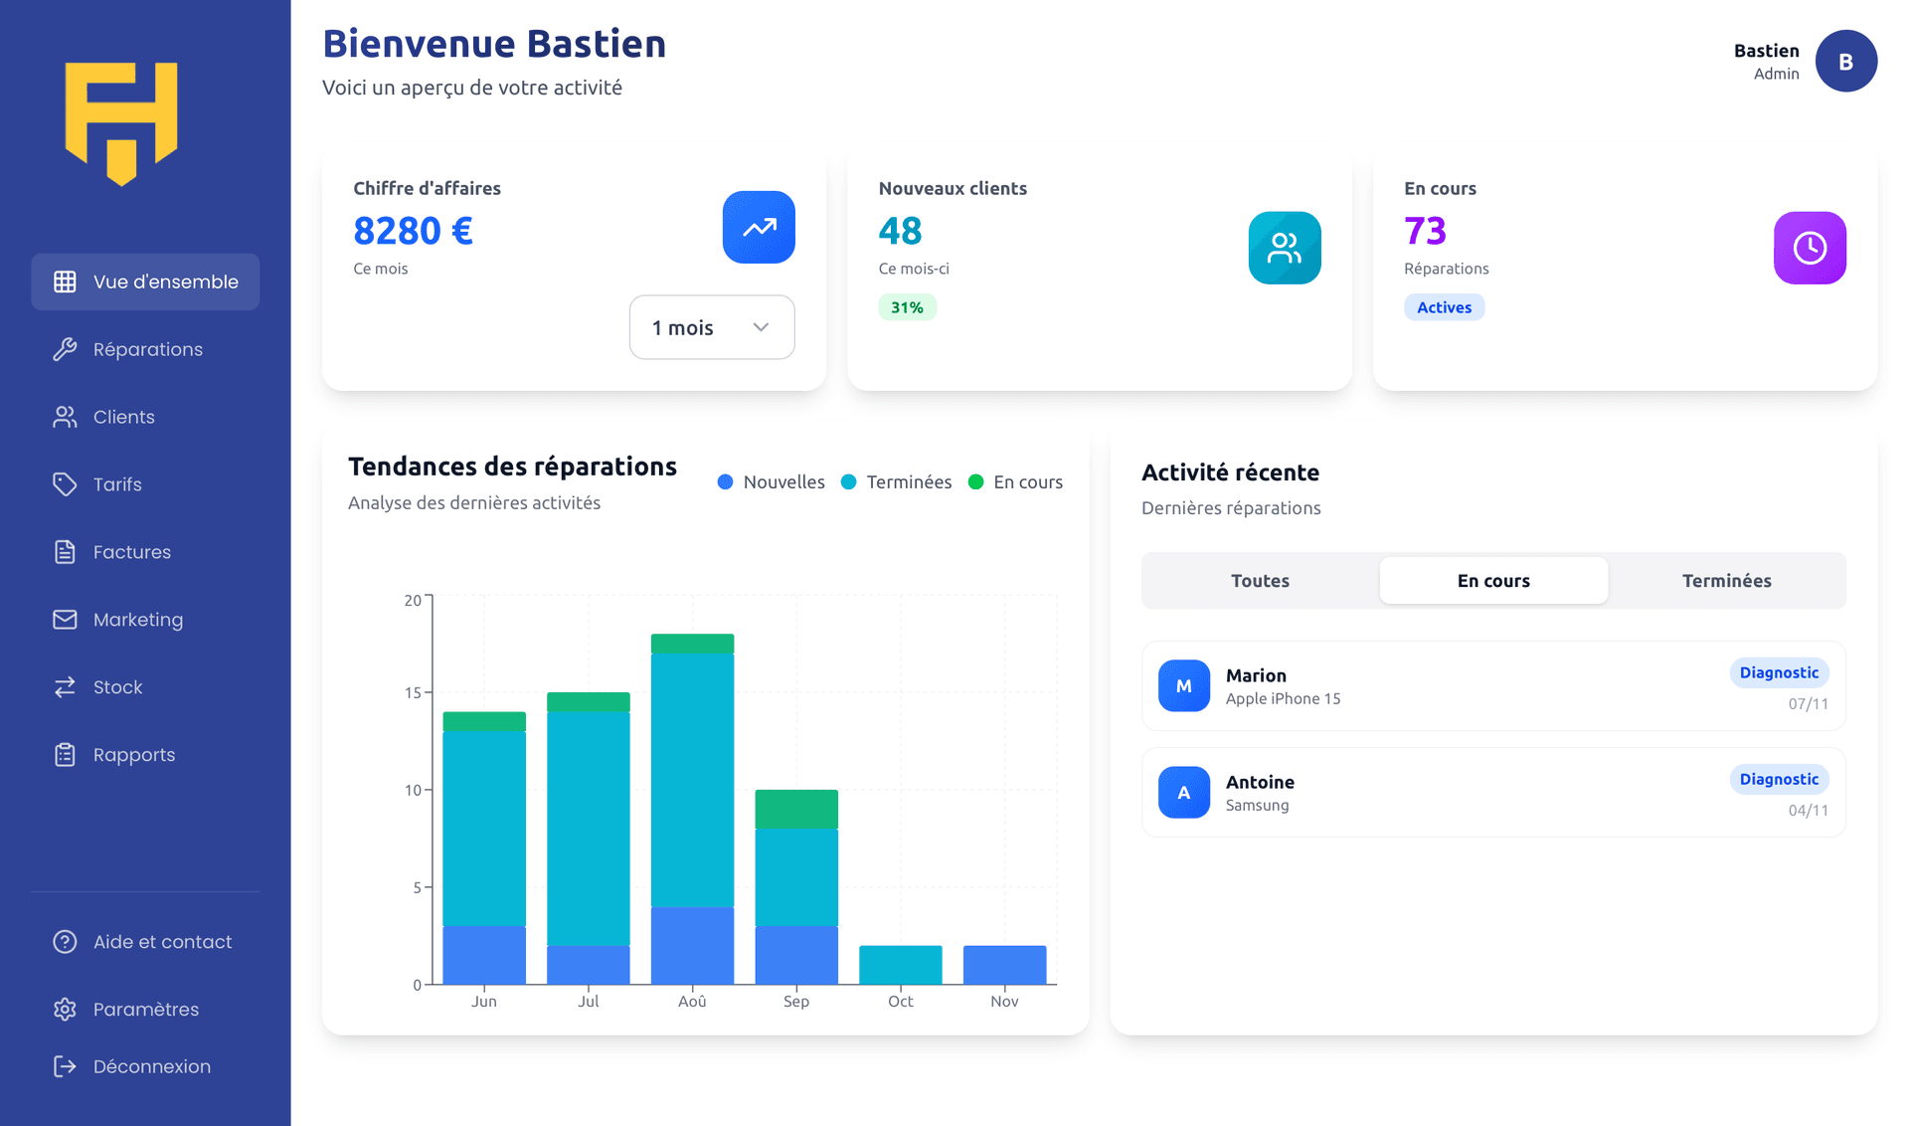Image resolution: width=1909 pixels, height=1126 pixels.
Task: Click the Factures document icon
Action: pos(65,552)
